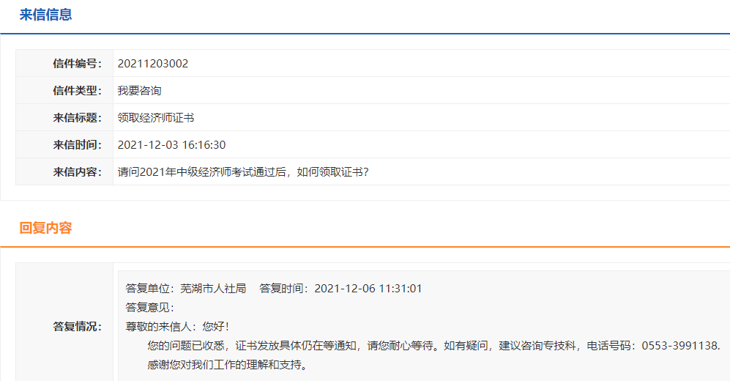Image resolution: width=730 pixels, height=381 pixels.
Task: Click the 来信时间 field label
Action: click(77, 145)
